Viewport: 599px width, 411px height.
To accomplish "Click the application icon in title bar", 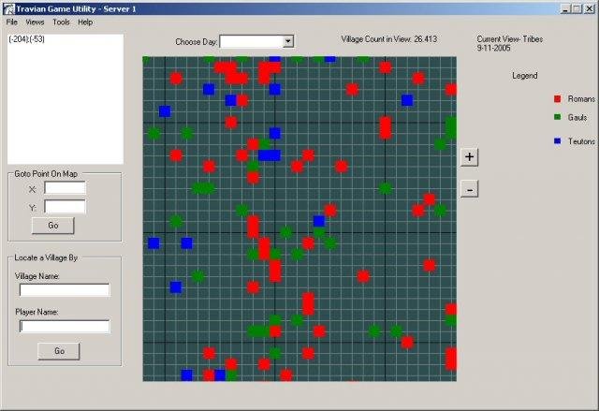I will click(x=9, y=8).
